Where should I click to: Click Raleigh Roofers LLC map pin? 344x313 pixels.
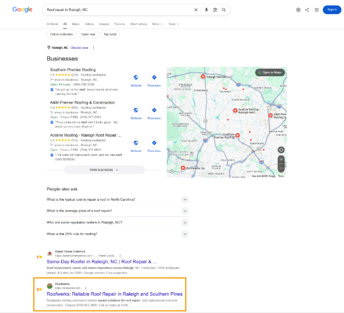coord(203,77)
